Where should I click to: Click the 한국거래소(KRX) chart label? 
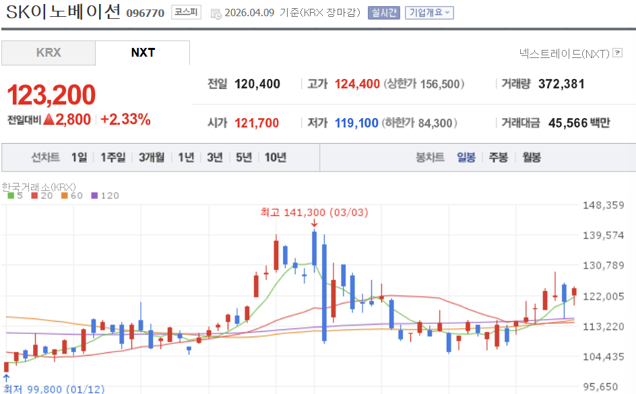pyautogui.click(x=38, y=188)
